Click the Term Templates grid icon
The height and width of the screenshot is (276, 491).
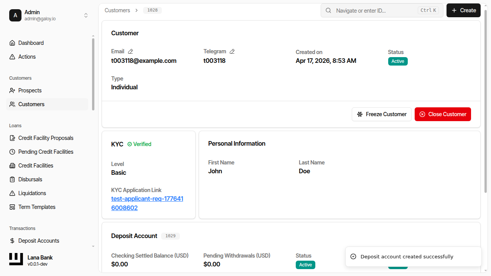[x=12, y=207]
